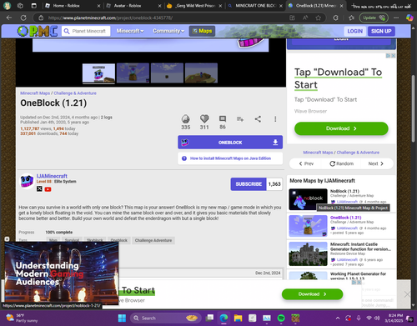Add map to collection icon
The height and width of the screenshot is (326, 417).
click(x=240, y=119)
